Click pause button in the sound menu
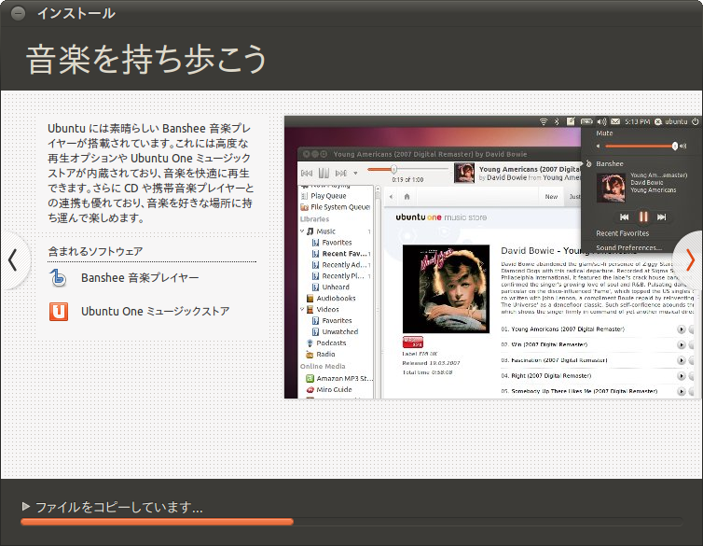 (643, 217)
